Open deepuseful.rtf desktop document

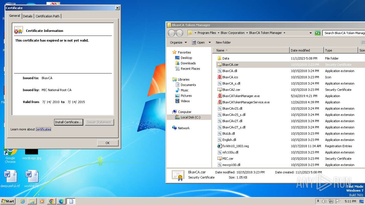10,179
